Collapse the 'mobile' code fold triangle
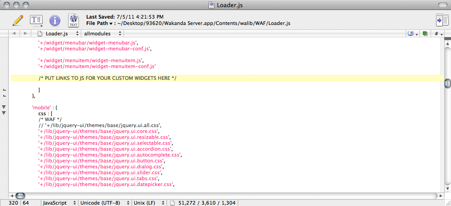This screenshot has width=451, height=206. (x=4, y=107)
